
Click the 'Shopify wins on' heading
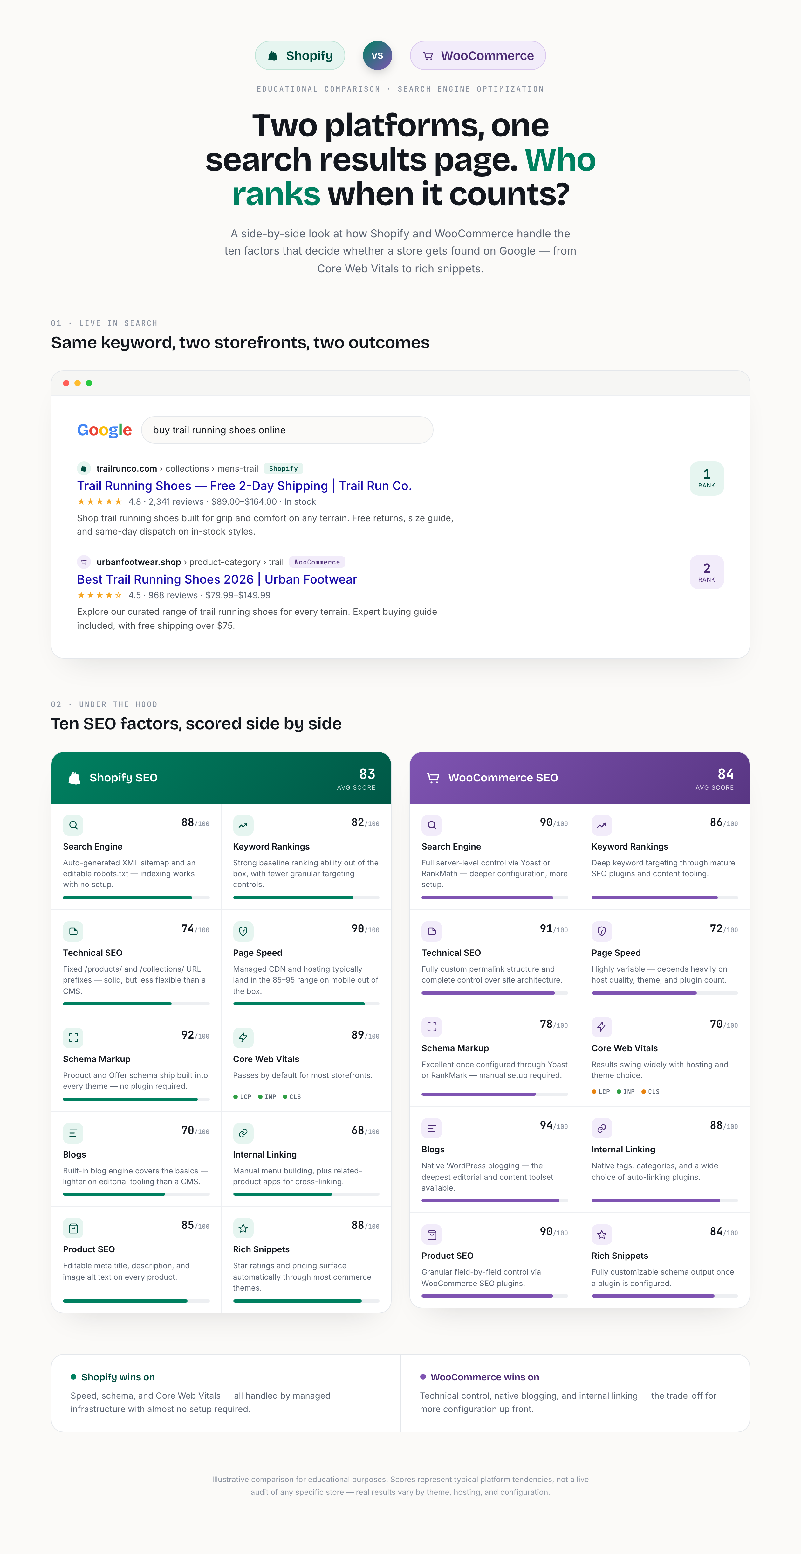(118, 1377)
